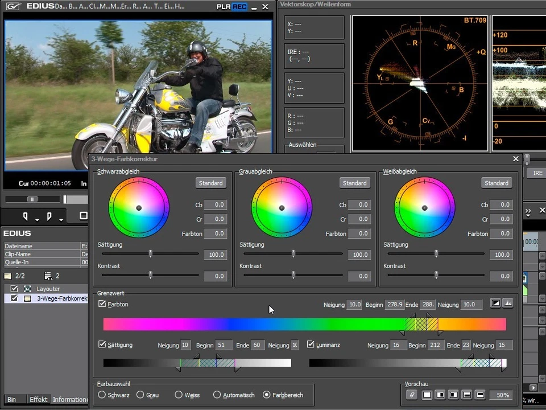Image resolution: width=546 pixels, height=410 pixels.
Task: Click the black-white key display icon
Action: 496,304
